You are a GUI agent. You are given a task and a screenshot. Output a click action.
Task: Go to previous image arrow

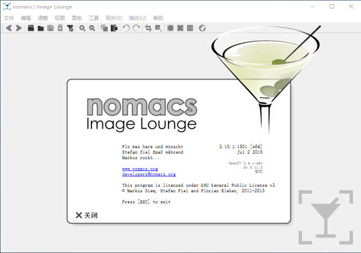pos(9,28)
